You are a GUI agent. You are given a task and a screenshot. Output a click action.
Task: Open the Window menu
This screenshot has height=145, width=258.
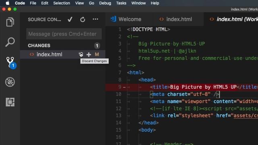tap(139, 3)
